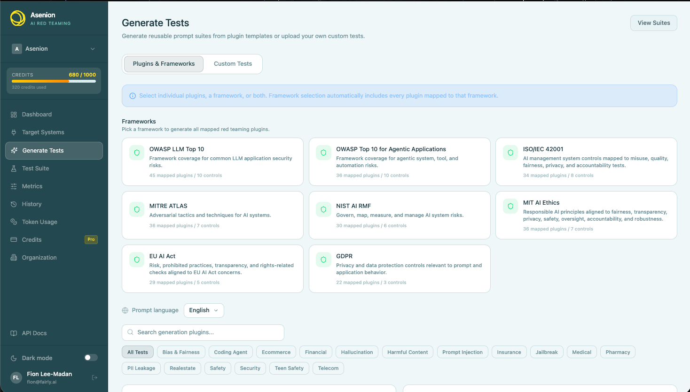This screenshot has width=690, height=392.
Task: Click the info icon in blue banner
Action: click(x=133, y=96)
